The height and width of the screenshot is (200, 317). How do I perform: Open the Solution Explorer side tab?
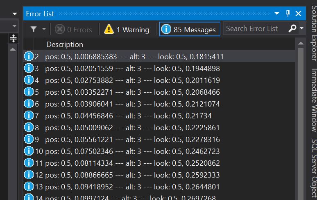(x=314, y=33)
